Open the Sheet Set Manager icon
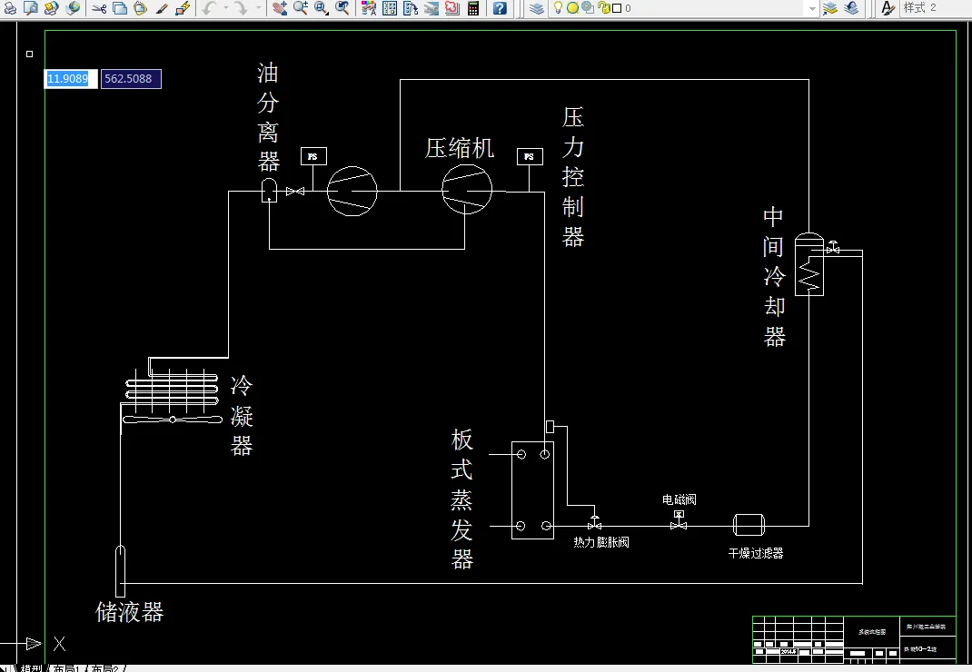972x672 pixels. pyautogui.click(x=431, y=8)
